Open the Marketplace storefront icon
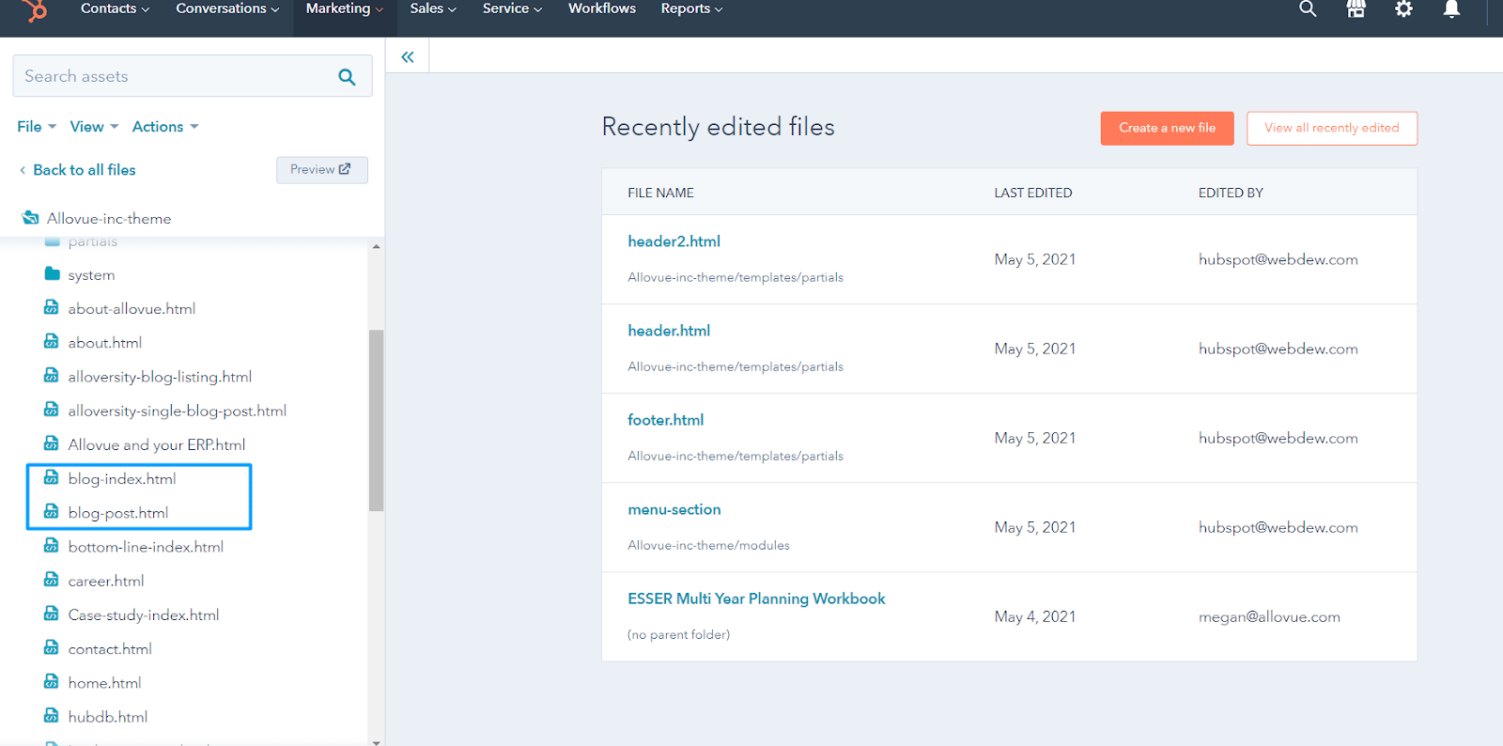The width and height of the screenshot is (1503, 746). (x=1356, y=8)
